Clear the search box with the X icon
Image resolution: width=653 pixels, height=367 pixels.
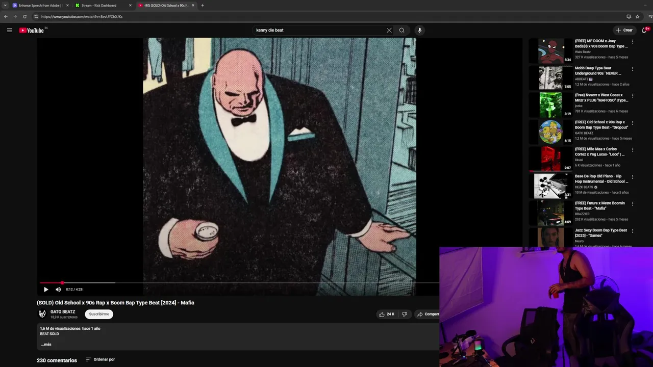pyautogui.click(x=389, y=30)
